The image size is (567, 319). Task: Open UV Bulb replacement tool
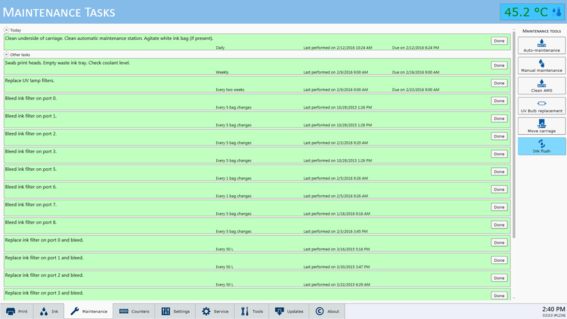[x=541, y=106]
